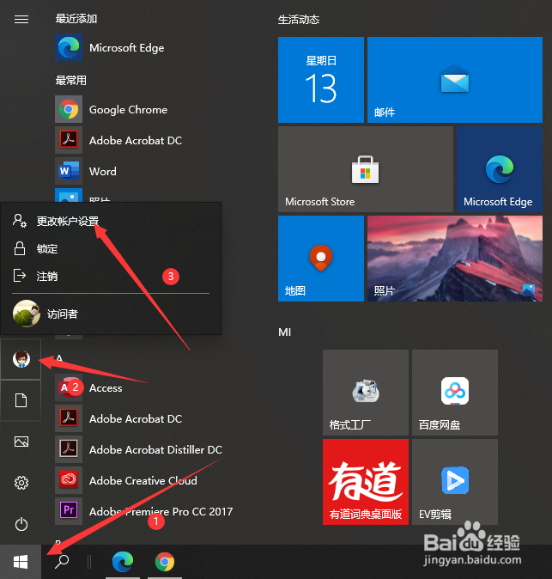Choose 锁定 from the account menu

point(111,248)
